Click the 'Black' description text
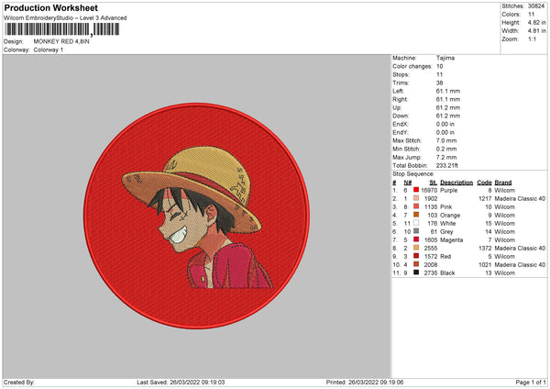This screenshot has height=389, width=550. [447, 272]
